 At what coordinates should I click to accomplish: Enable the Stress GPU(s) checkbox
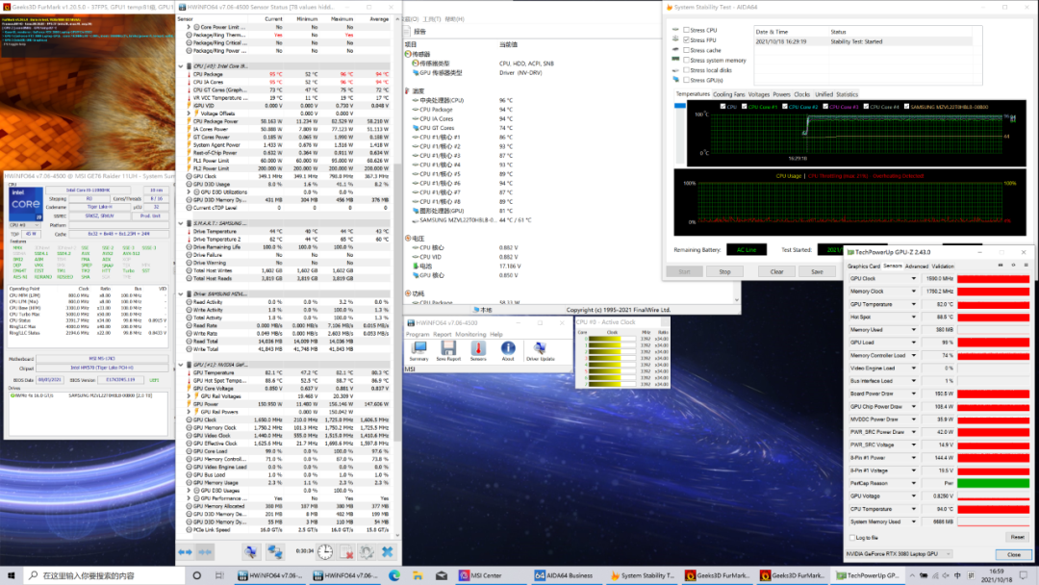coord(686,80)
